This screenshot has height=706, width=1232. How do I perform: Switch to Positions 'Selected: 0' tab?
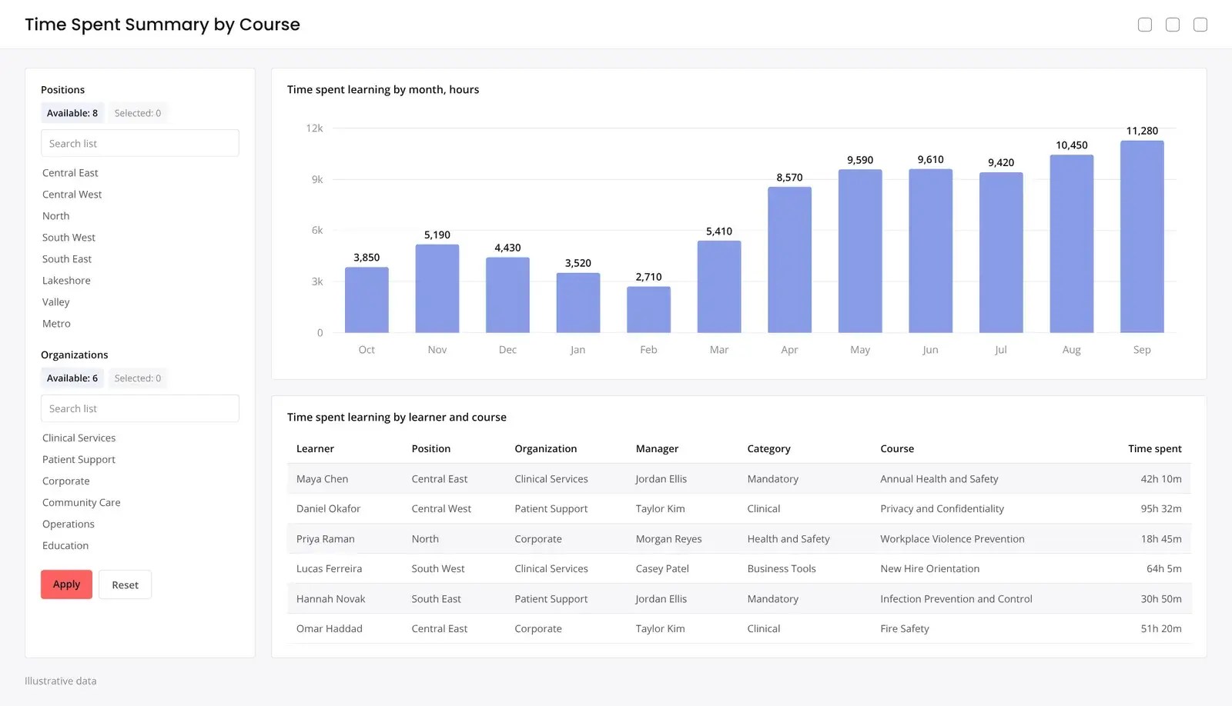(x=138, y=113)
